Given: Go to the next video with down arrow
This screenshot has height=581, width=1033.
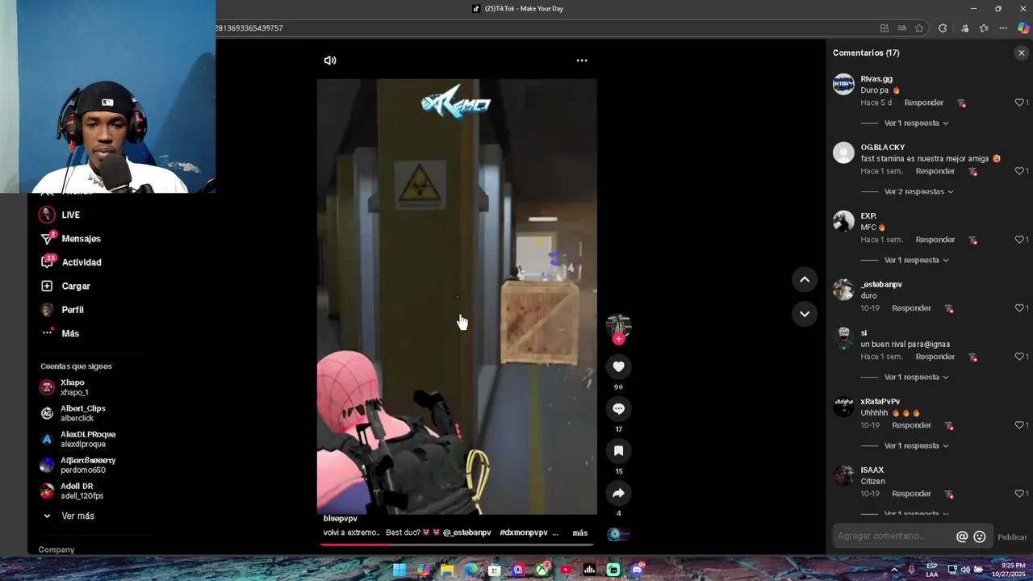Looking at the screenshot, I should 805,314.
